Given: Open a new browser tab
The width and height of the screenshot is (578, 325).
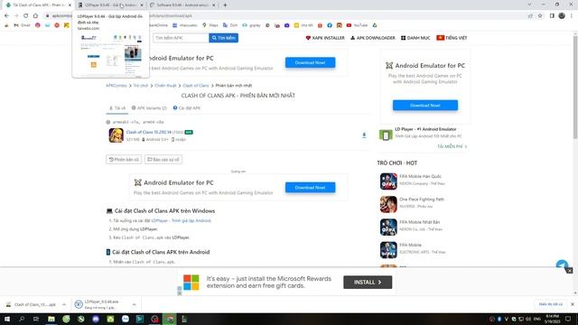Looking at the screenshot, I should (225, 5).
